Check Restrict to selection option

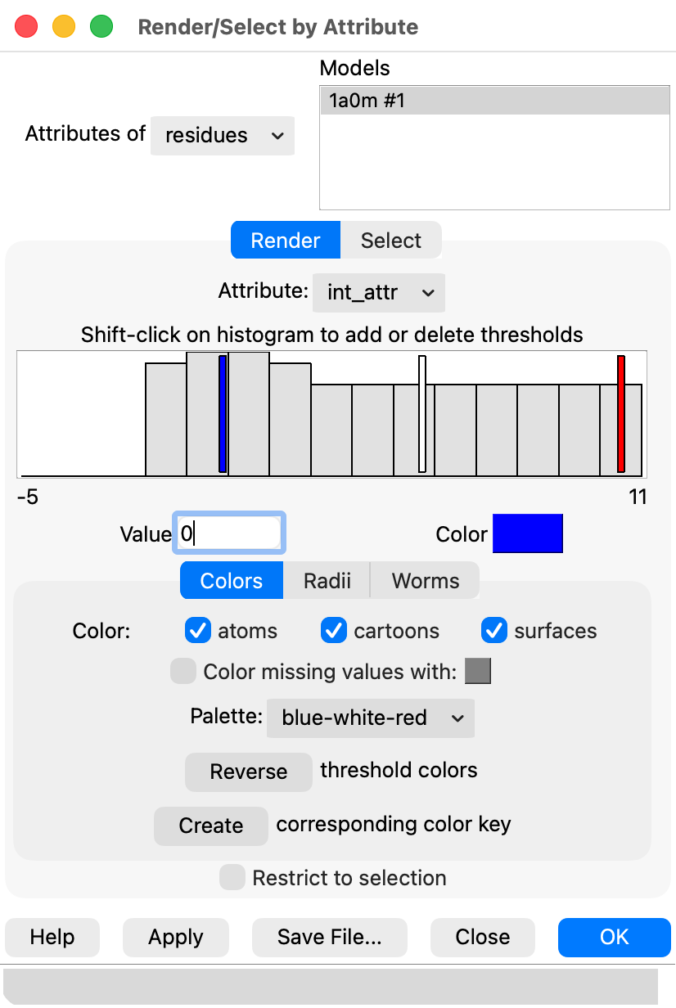[x=232, y=878]
